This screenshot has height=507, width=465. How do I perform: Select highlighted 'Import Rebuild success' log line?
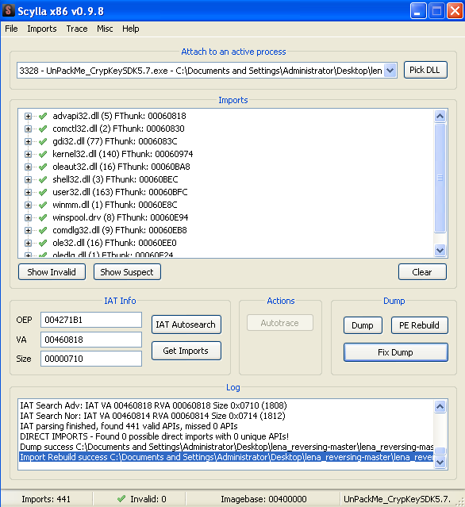point(226,457)
